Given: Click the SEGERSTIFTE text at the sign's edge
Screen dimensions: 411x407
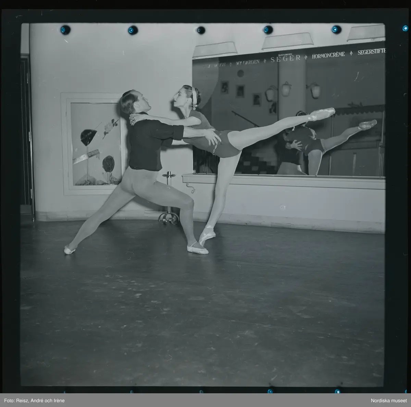Looking at the screenshot, I should pyautogui.click(x=371, y=52).
